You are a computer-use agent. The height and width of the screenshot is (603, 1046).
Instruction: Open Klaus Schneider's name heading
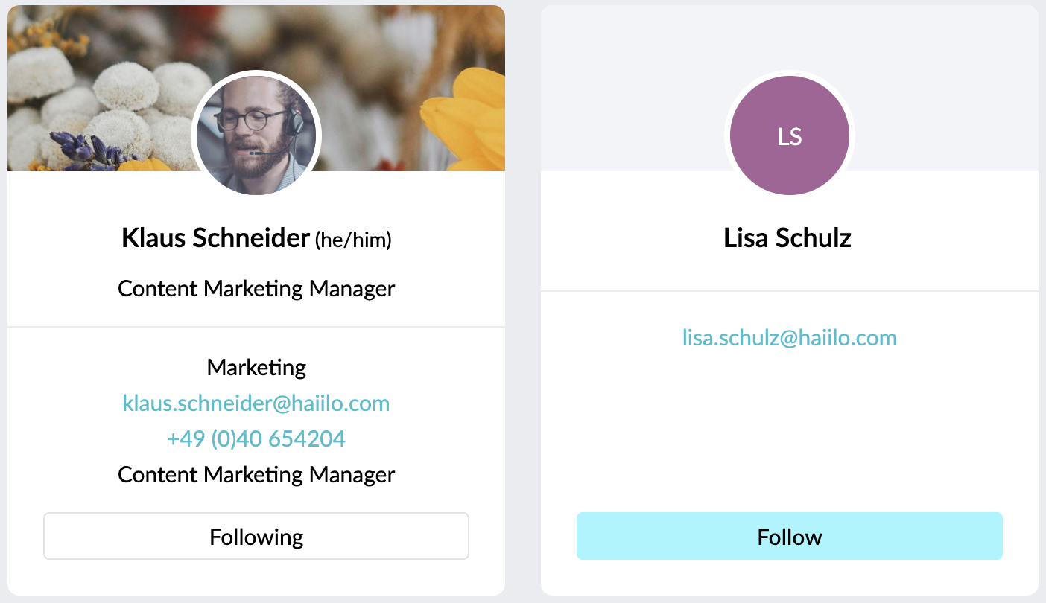point(215,239)
